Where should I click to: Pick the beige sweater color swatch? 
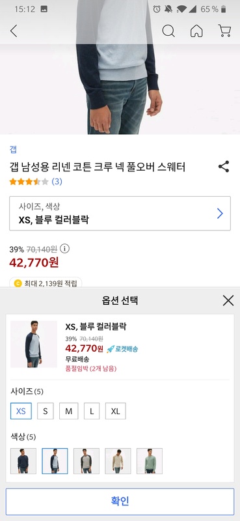click(x=118, y=461)
